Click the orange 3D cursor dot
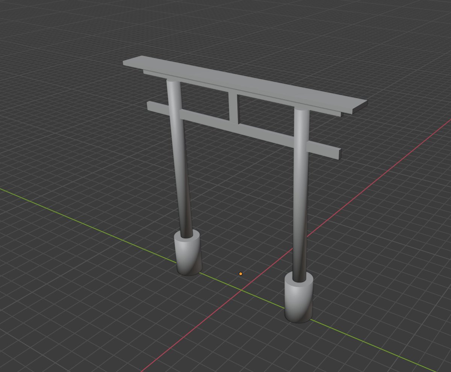The height and width of the screenshot is (372, 451). pyautogui.click(x=241, y=274)
